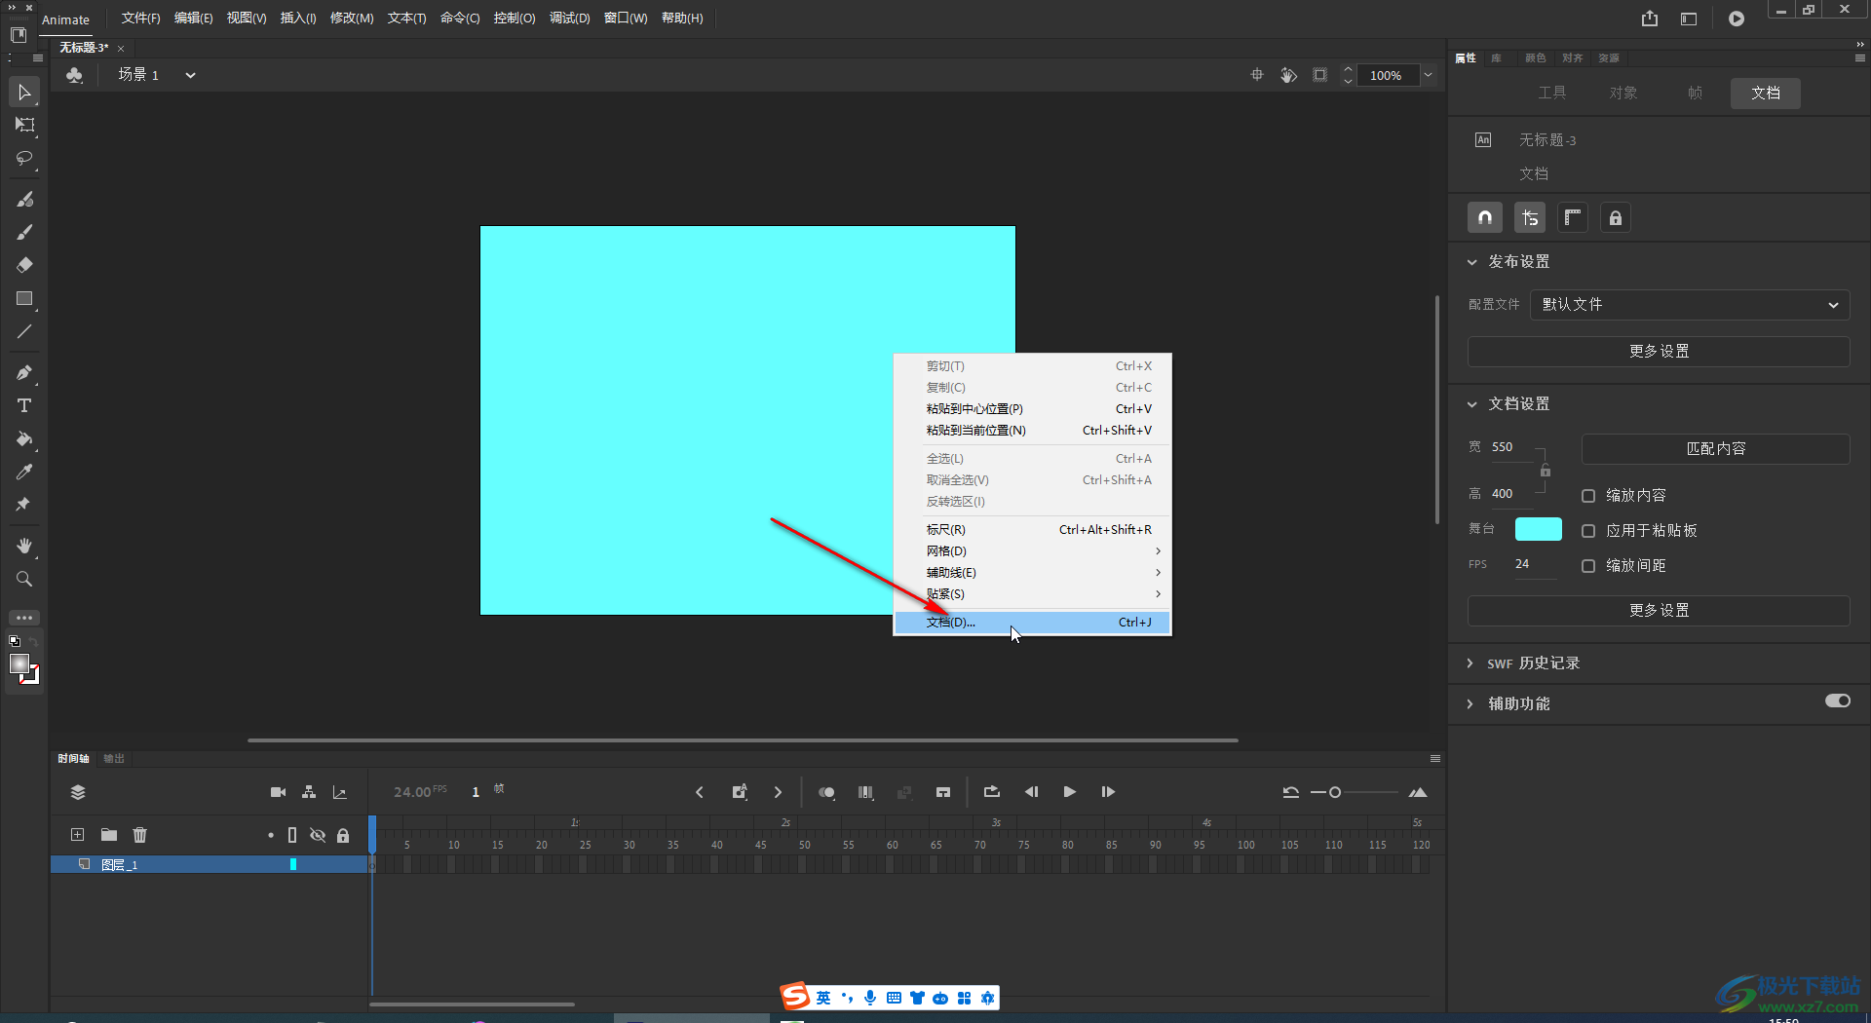Select the Lasso tool
The height and width of the screenshot is (1023, 1871).
click(x=24, y=158)
